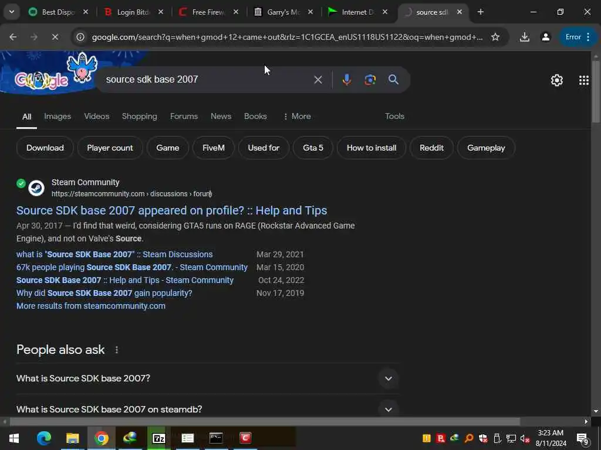Switch to the Best Dispo tab
The width and height of the screenshot is (601, 450).
coord(58,12)
